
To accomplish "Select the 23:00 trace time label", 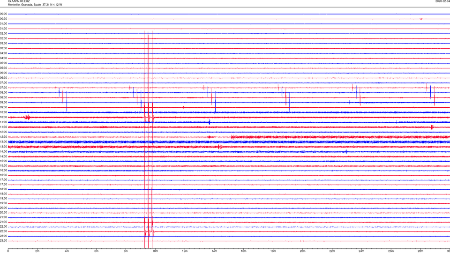I will click(4, 236).
